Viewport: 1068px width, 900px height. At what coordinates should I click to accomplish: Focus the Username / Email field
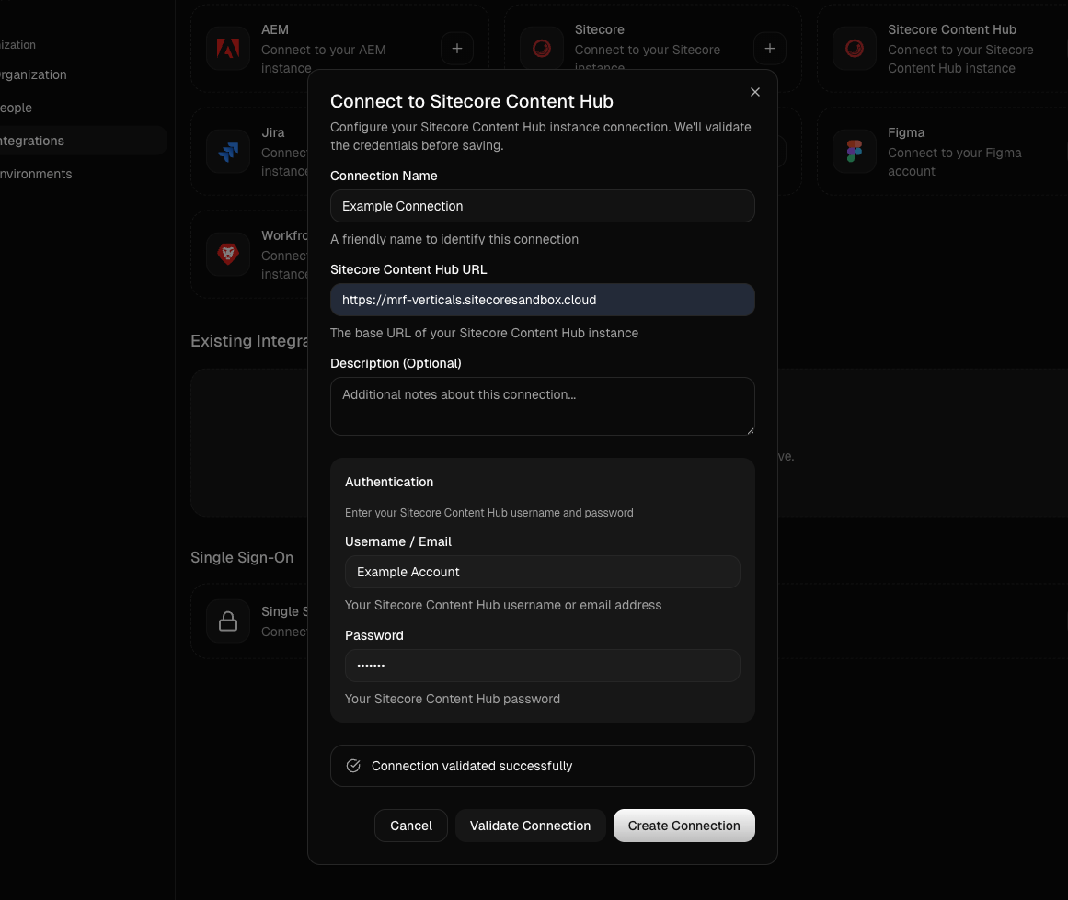(x=542, y=572)
